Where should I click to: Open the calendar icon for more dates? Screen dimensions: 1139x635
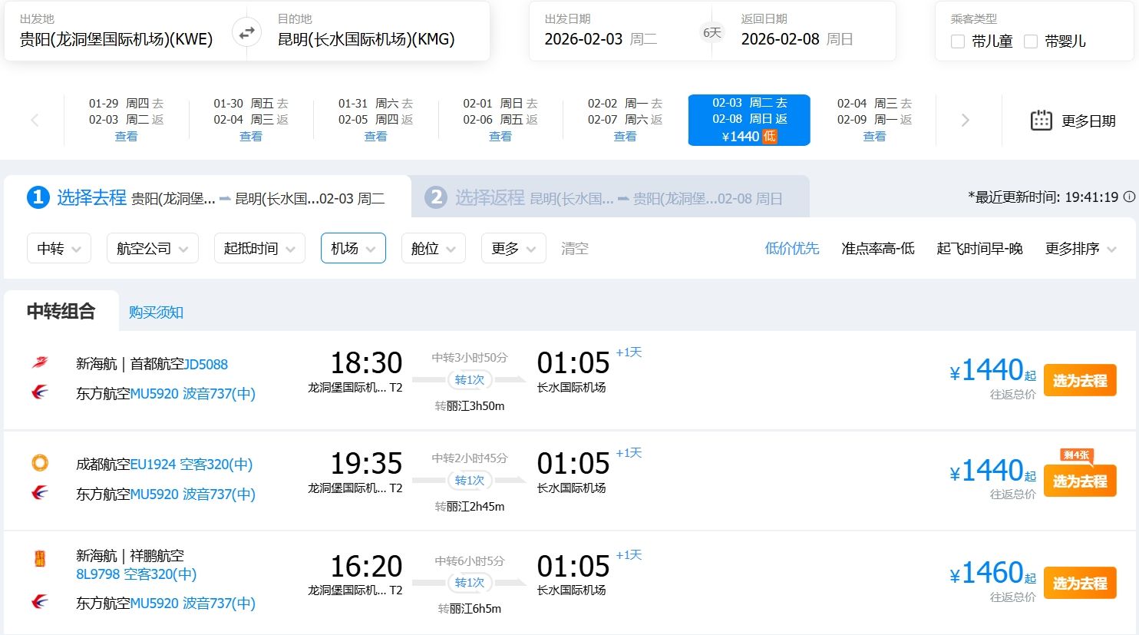1041,121
